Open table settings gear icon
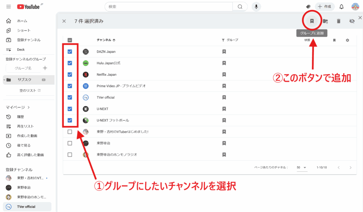Image resolution: width=363 pixels, height=212 pixels. tap(347, 40)
